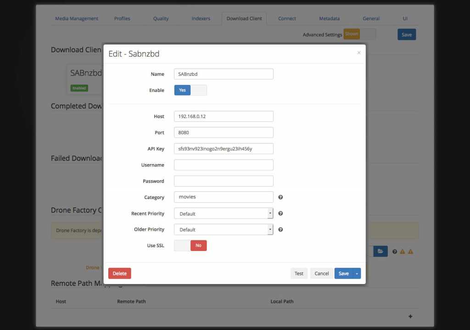Click the help icon next to the folder button
The height and width of the screenshot is (330, 470).
coord(394,251)
